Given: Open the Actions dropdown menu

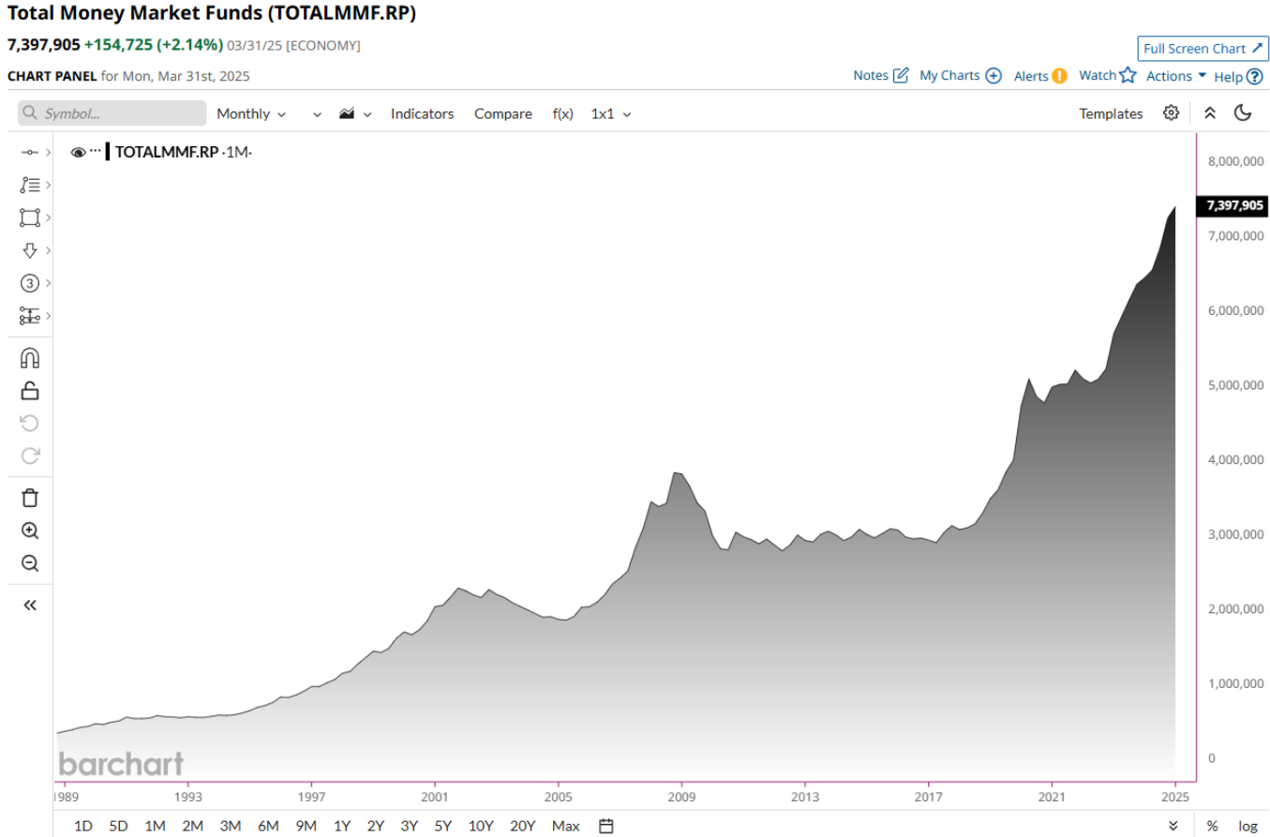Looking at the screenshot, I should tap(1175, 76).
